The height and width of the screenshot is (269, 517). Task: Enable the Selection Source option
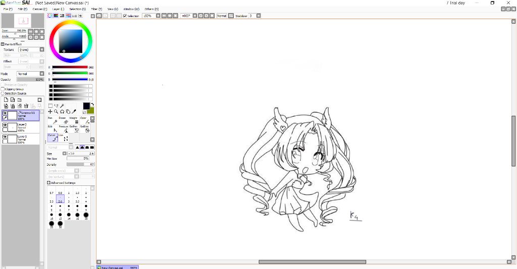coord(3,93)
